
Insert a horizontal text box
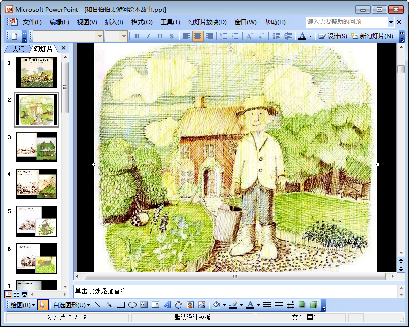144,305
